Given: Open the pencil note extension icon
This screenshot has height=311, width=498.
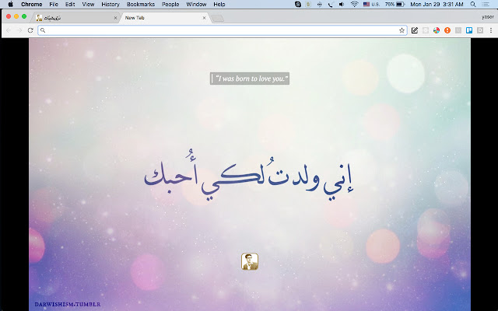Looking at the screenshot, I should (415, 30).
